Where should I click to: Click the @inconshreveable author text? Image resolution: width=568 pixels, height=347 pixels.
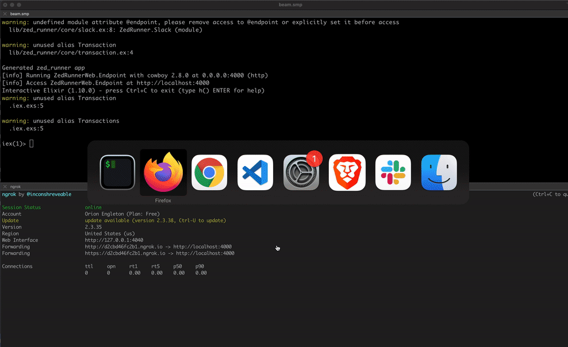(x=49, y=194)
